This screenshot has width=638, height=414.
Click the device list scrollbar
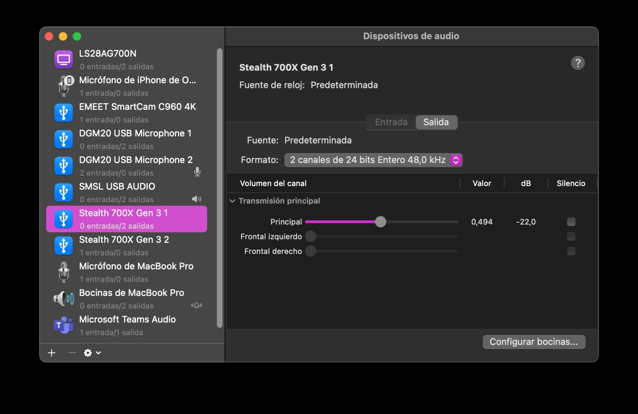point(220,188)
